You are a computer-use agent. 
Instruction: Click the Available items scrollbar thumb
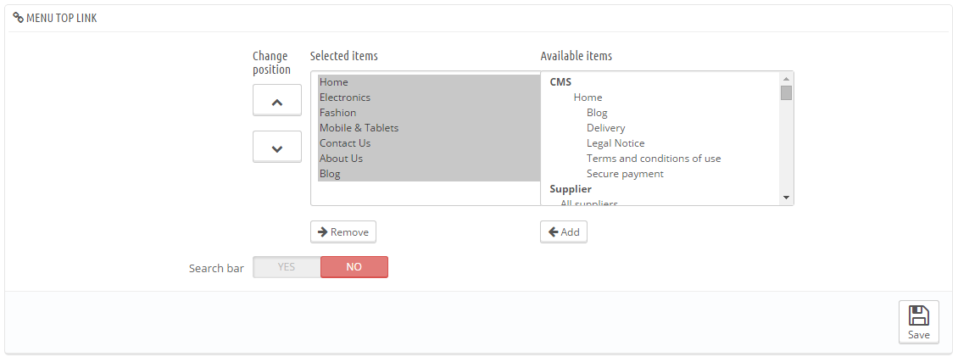point(786,92)
